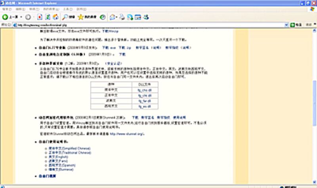Open the Favorites (fourth) menu in menu bar
The width and height of the screenshot is (317, 188).
[51, 9]
